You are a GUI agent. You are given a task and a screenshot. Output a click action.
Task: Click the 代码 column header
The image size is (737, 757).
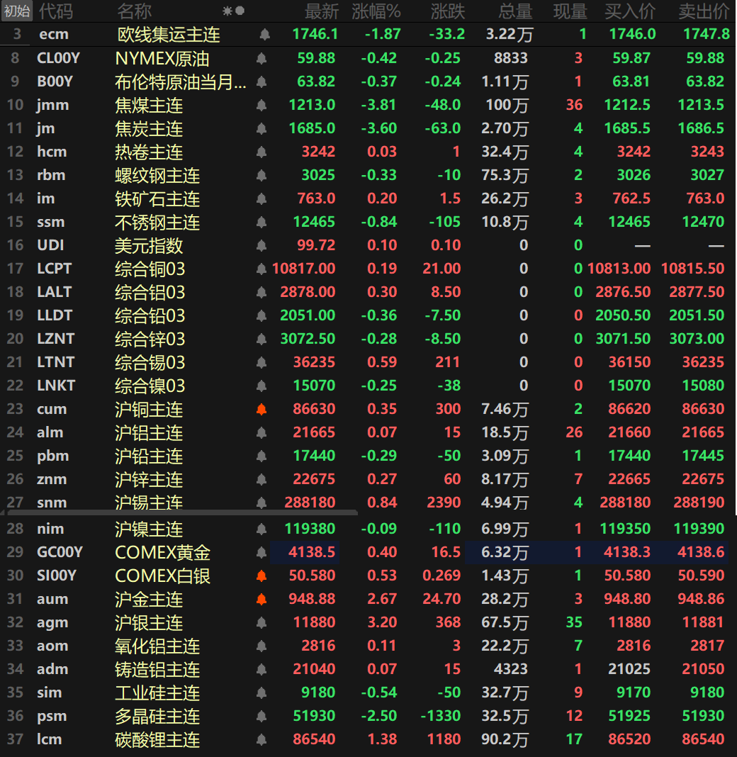[x=55, y=11]
